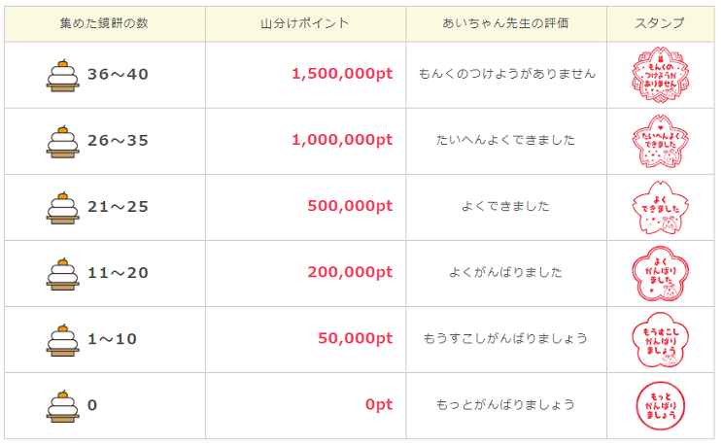
Task: Click the スタンプ column header
Action: [659, 23]
